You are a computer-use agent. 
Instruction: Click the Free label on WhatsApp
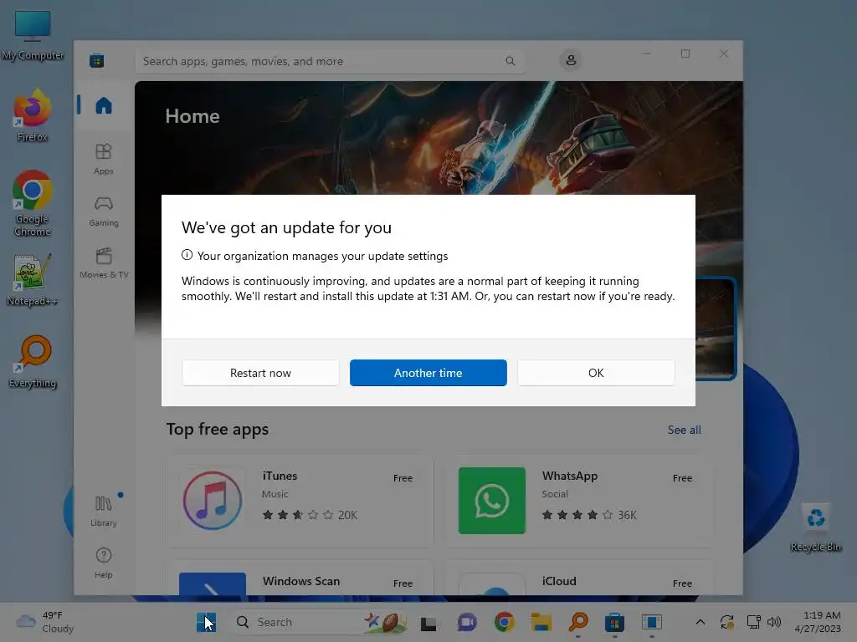(682, 478)
